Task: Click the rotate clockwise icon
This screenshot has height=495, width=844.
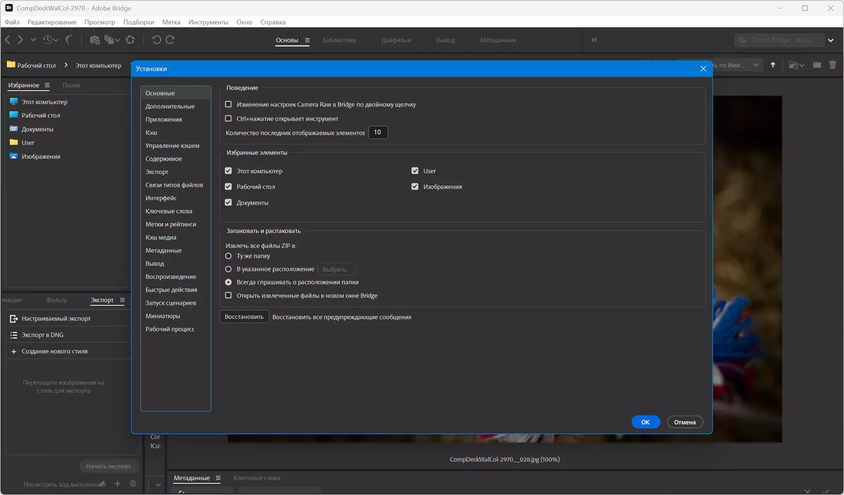Action: 170,40
